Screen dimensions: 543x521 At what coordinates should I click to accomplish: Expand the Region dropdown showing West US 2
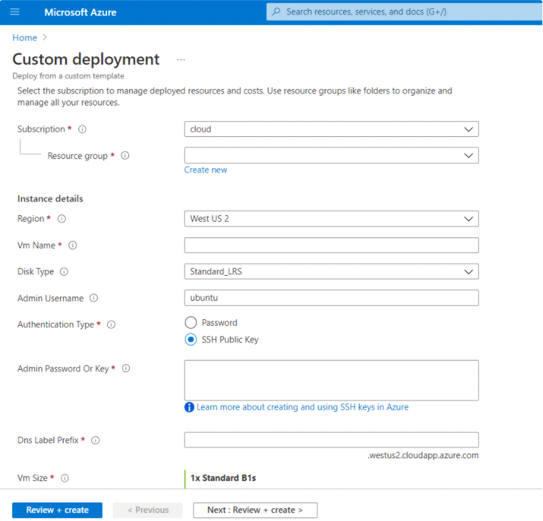[x=331, y=219]
